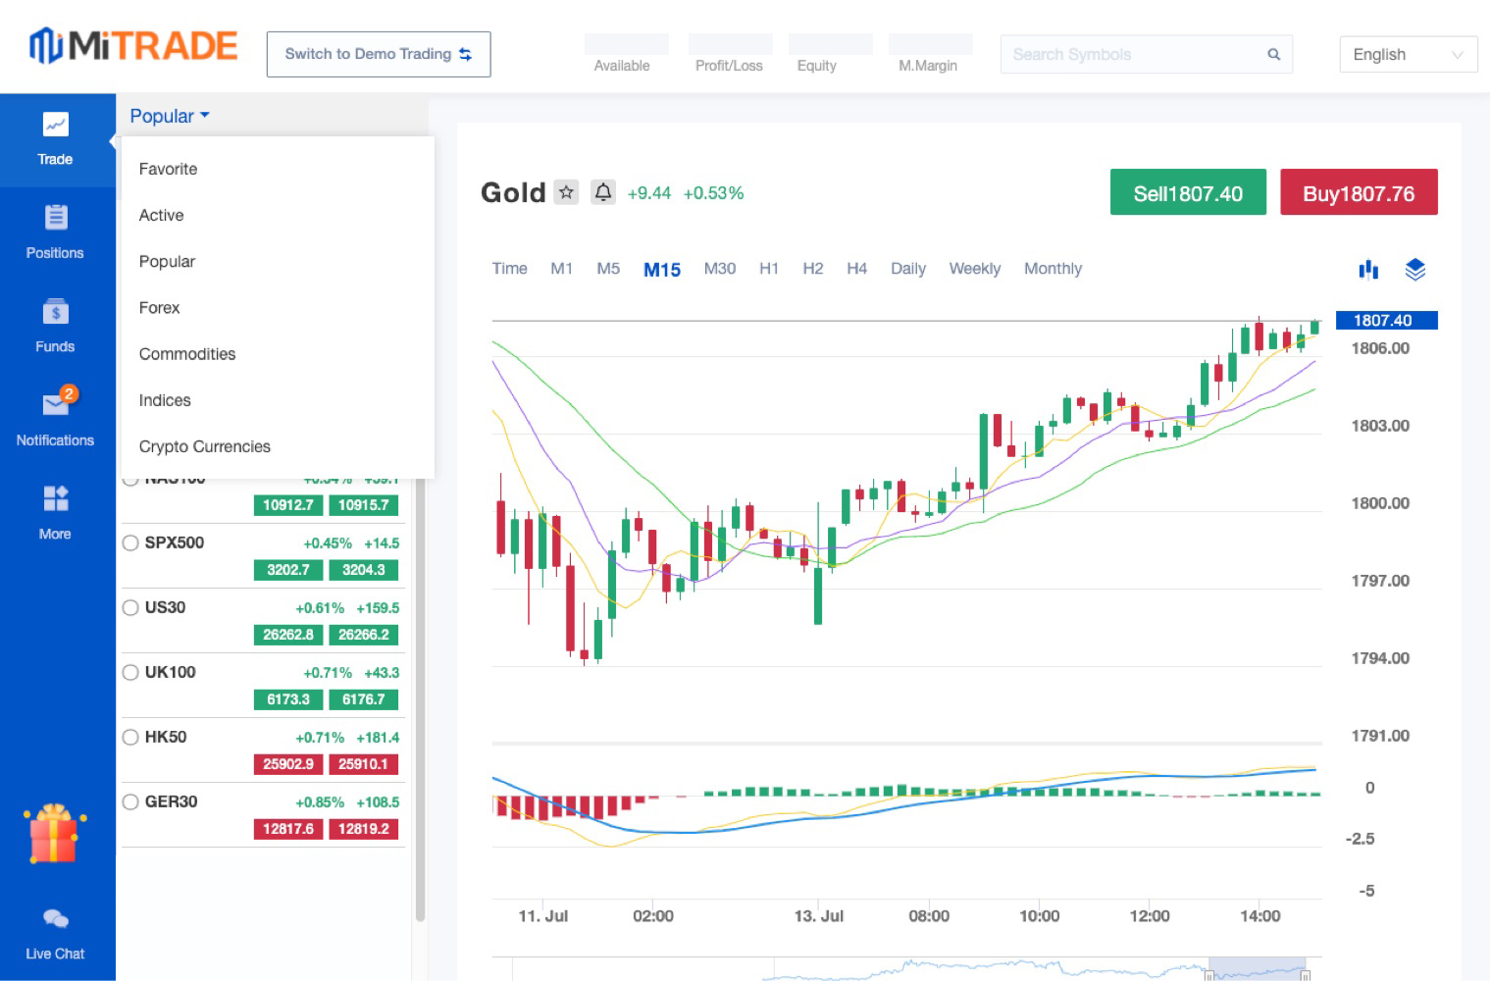Screen dimensions: 1491x981
Task: Select the SPX500 radio button
Action: 130,542
